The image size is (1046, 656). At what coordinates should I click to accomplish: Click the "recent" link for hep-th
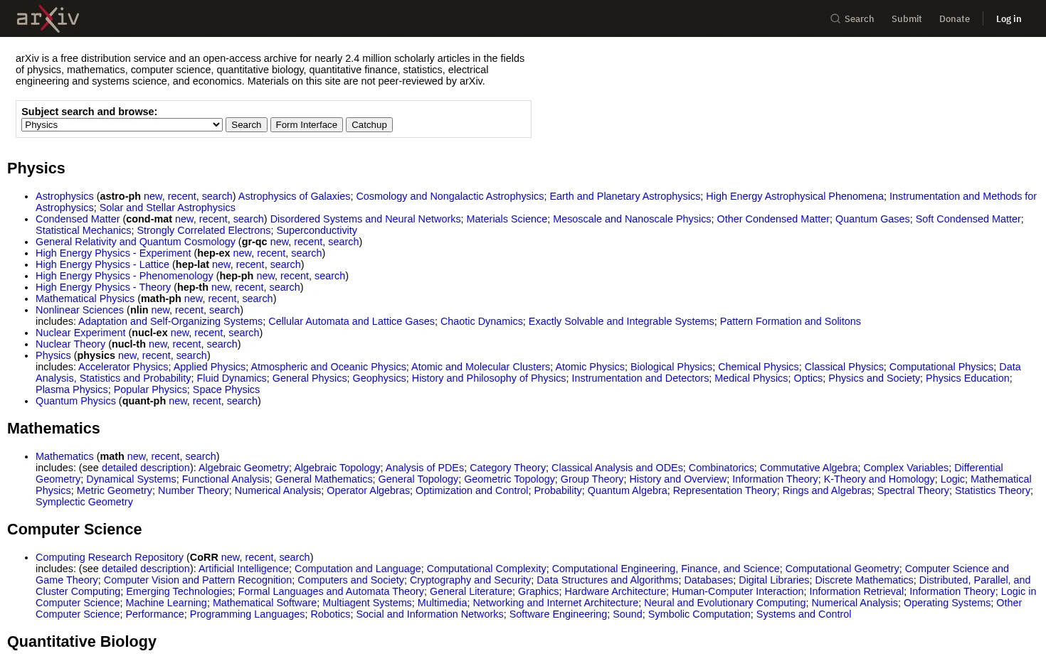click(x=249, y=287)
